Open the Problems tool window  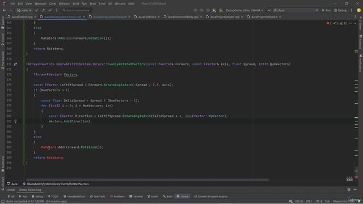pos(117,197)
